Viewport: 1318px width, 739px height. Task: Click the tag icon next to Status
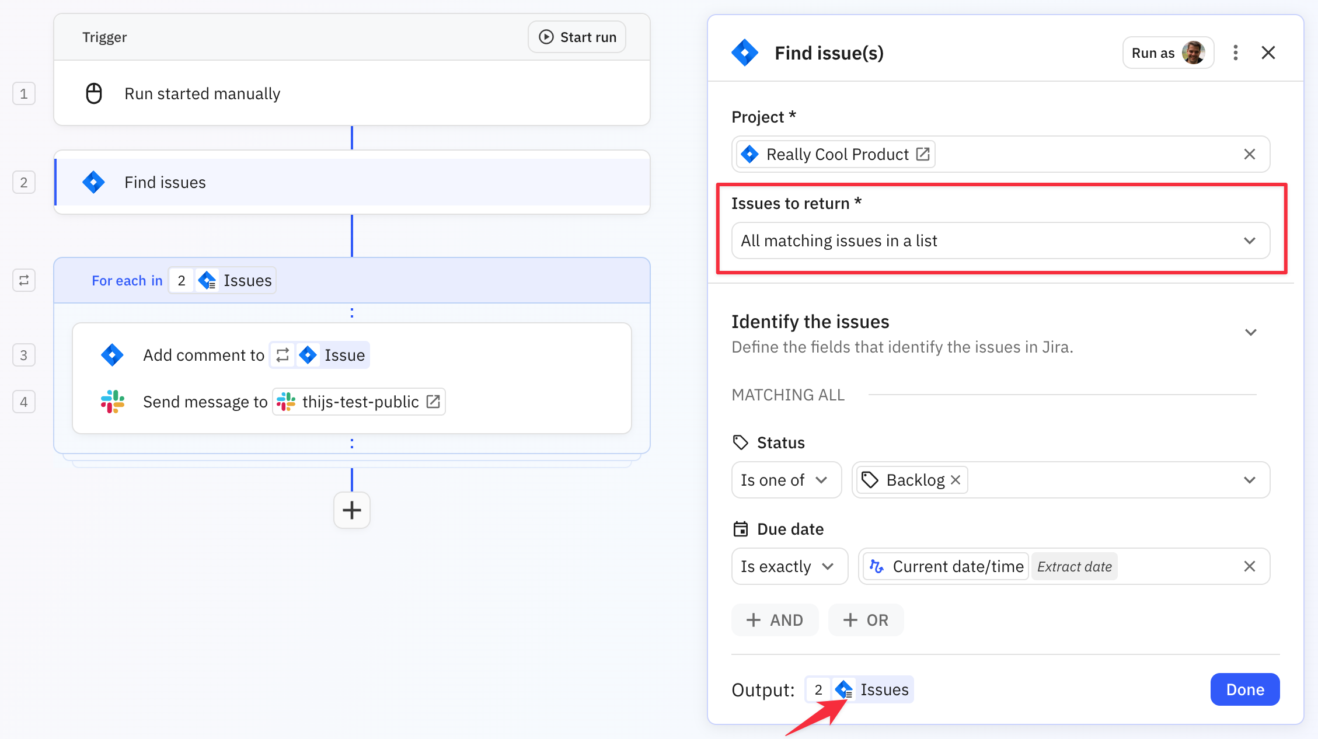click(x=741, y=442)
